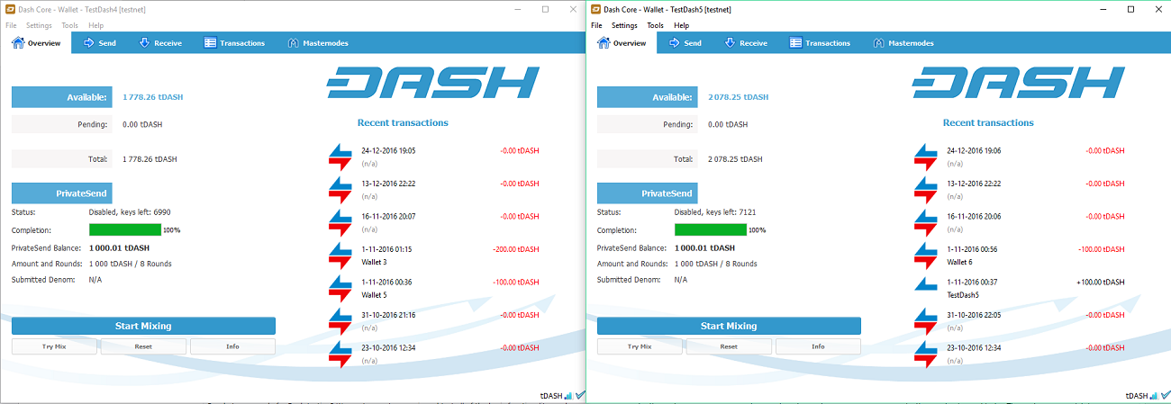Image resolution: width=1171 pixels, height=404 pixels.
Task: Click -200.00 tDASH amount in TestDash4
Action: (516, 249)
